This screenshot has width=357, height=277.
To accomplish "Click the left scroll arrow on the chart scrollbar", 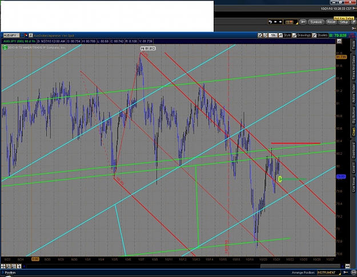I will tap(24, 266).
